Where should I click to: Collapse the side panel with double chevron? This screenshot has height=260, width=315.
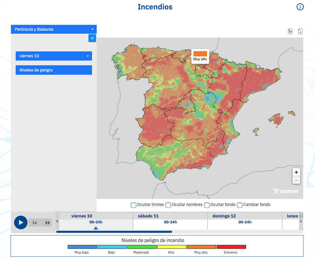(92, 38)
